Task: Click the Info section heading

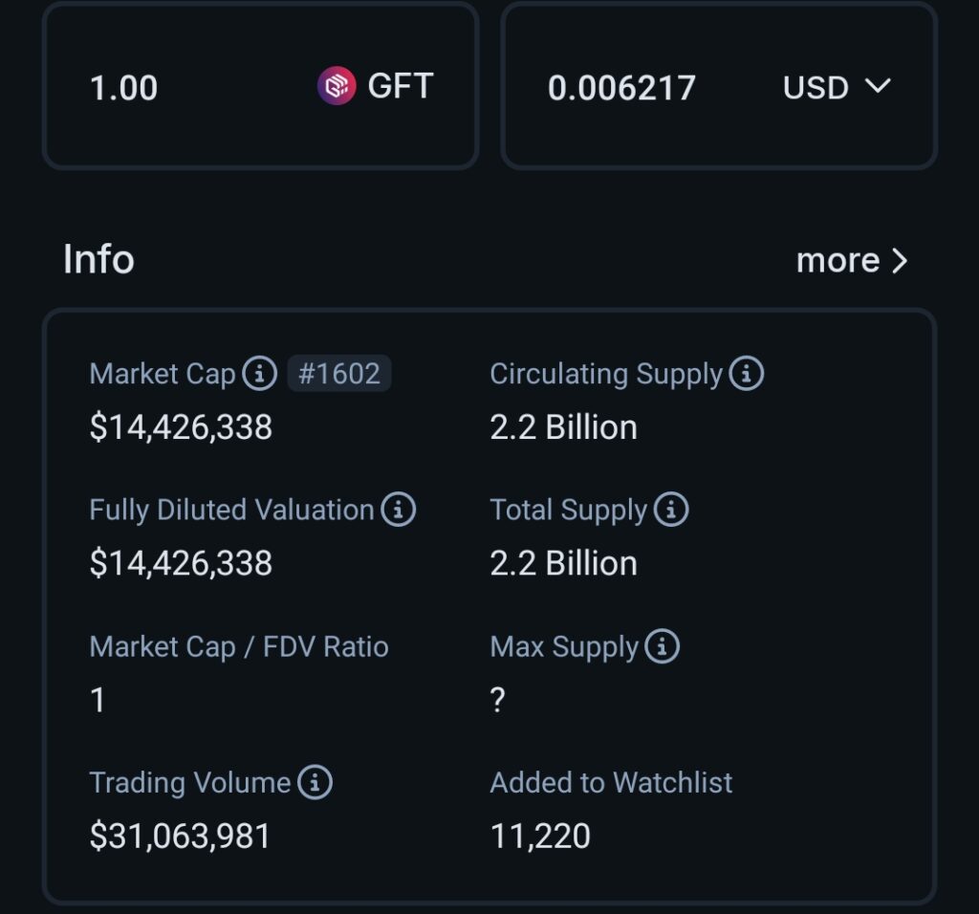Action: tap(98, 259)
